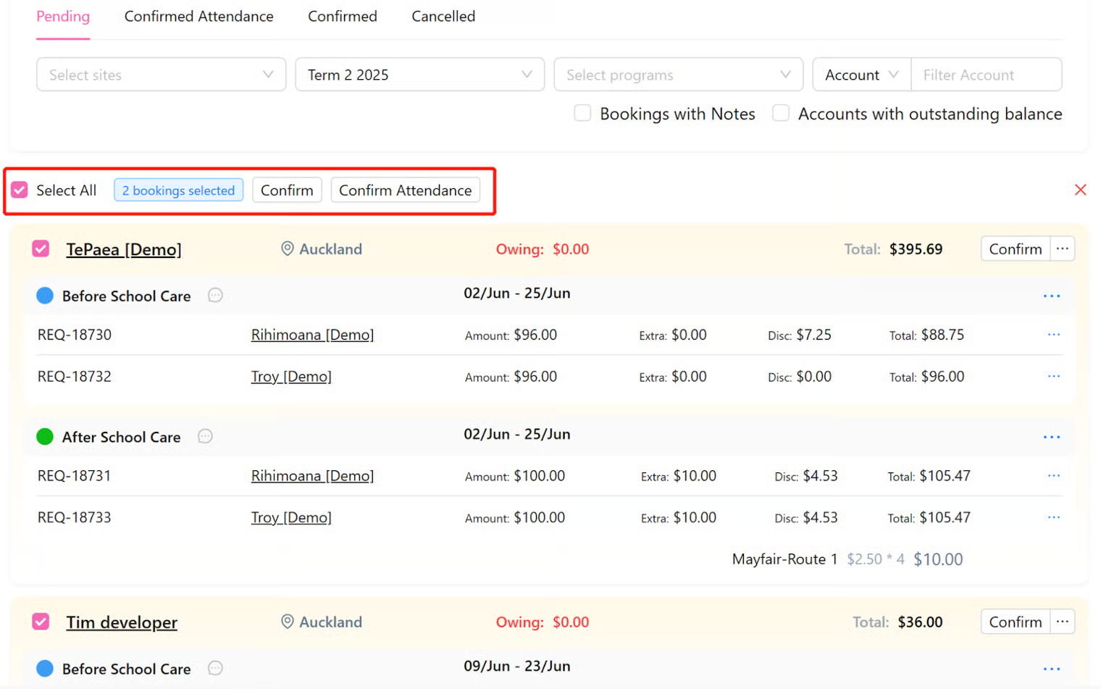Switch to Confirmed Attendance tab
Screen dimensions: 1101x689
(198, 16)
